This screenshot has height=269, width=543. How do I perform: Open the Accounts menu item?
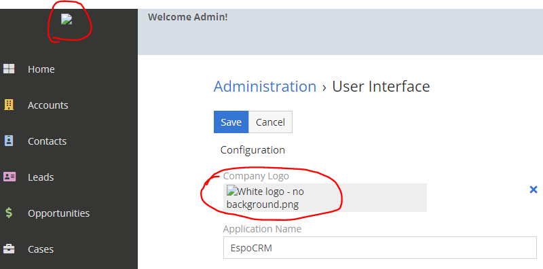[48, 105]
